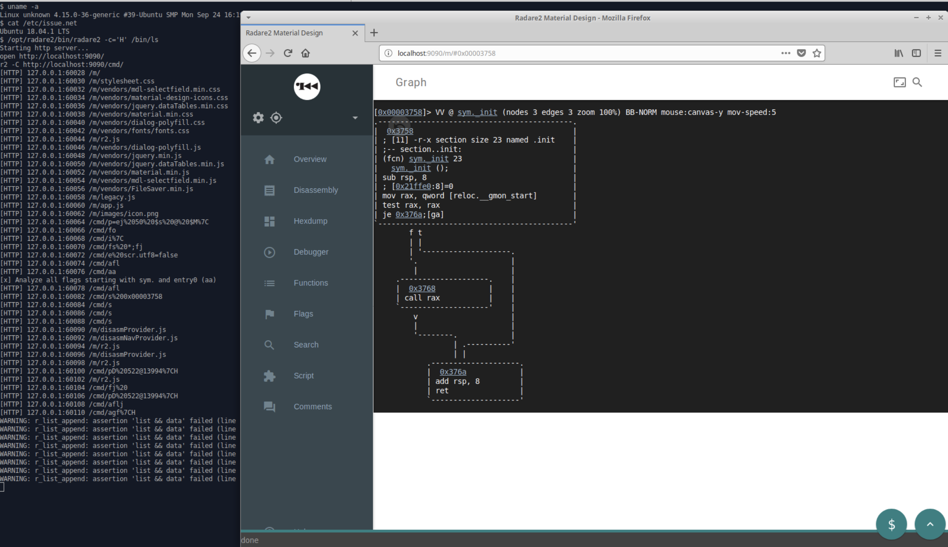Image resolution: width=948 pixels, height=547 pixels.
Task: Click the Search magnifier icon in the sidebar
Action: click(269, 345)
